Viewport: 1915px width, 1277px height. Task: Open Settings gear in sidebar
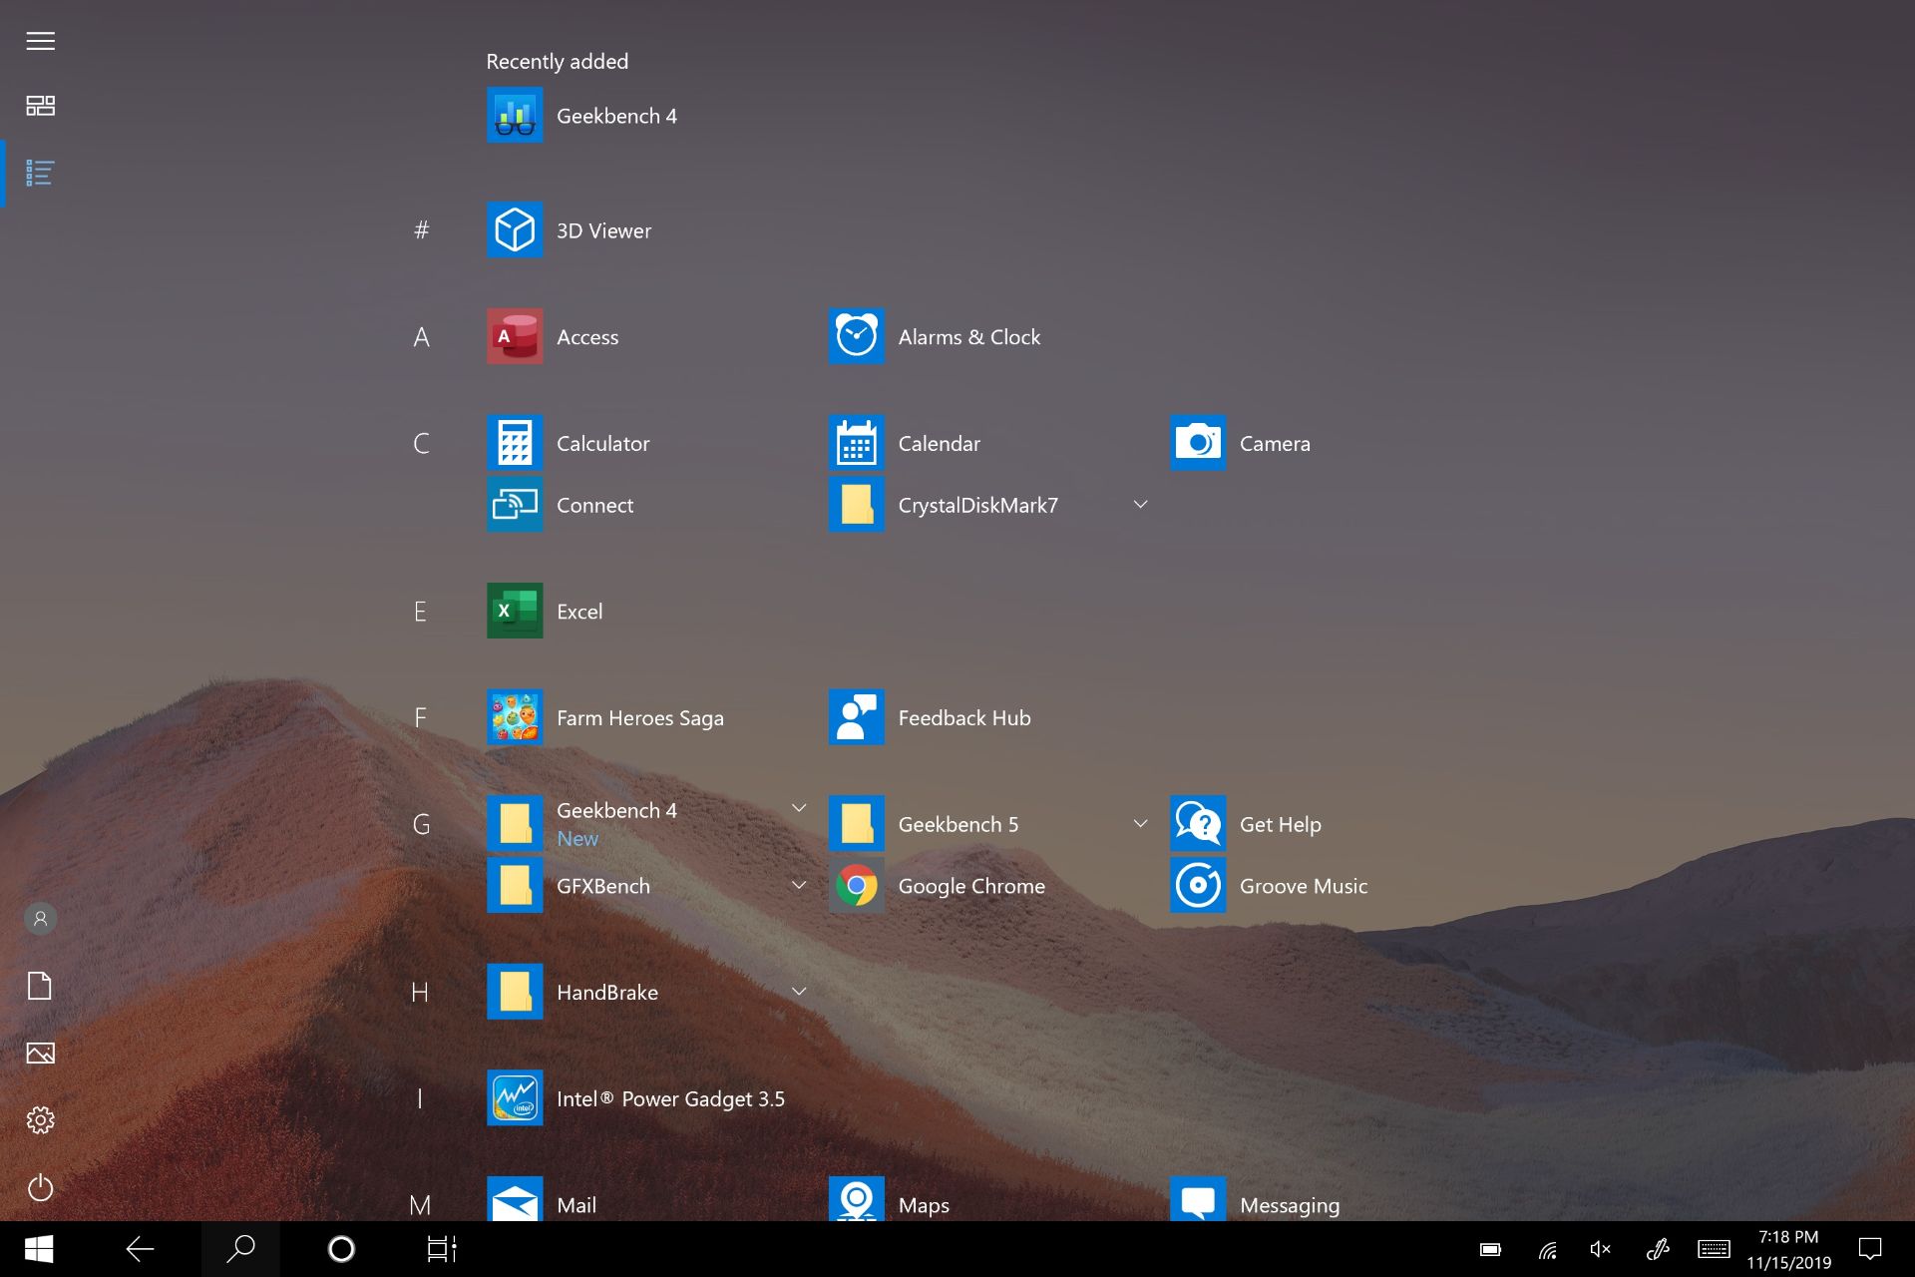(40, 1120)
